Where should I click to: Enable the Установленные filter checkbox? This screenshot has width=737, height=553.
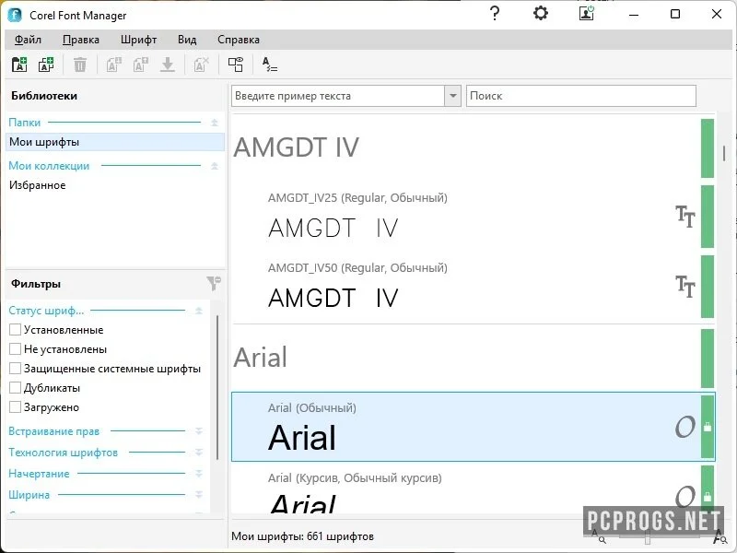[x=15, y=330]
